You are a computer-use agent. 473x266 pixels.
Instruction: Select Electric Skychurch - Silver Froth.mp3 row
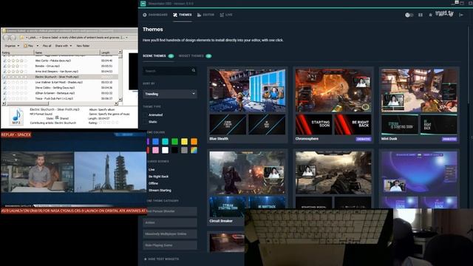click(x=60, y=77)
